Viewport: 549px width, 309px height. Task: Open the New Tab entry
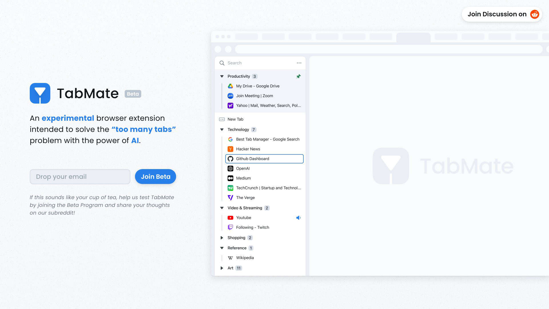[235, 119]
